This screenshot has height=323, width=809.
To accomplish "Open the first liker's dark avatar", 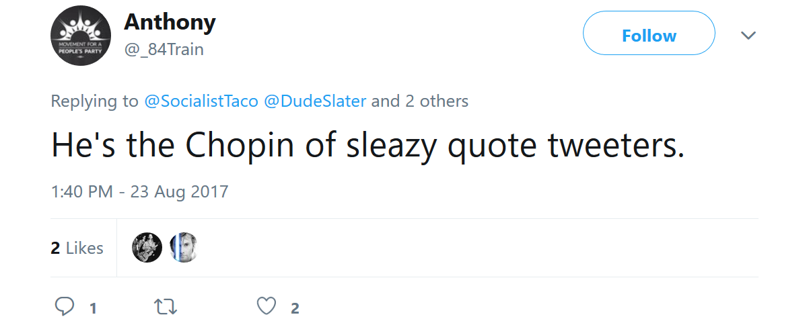I will (x=147, y=247).
